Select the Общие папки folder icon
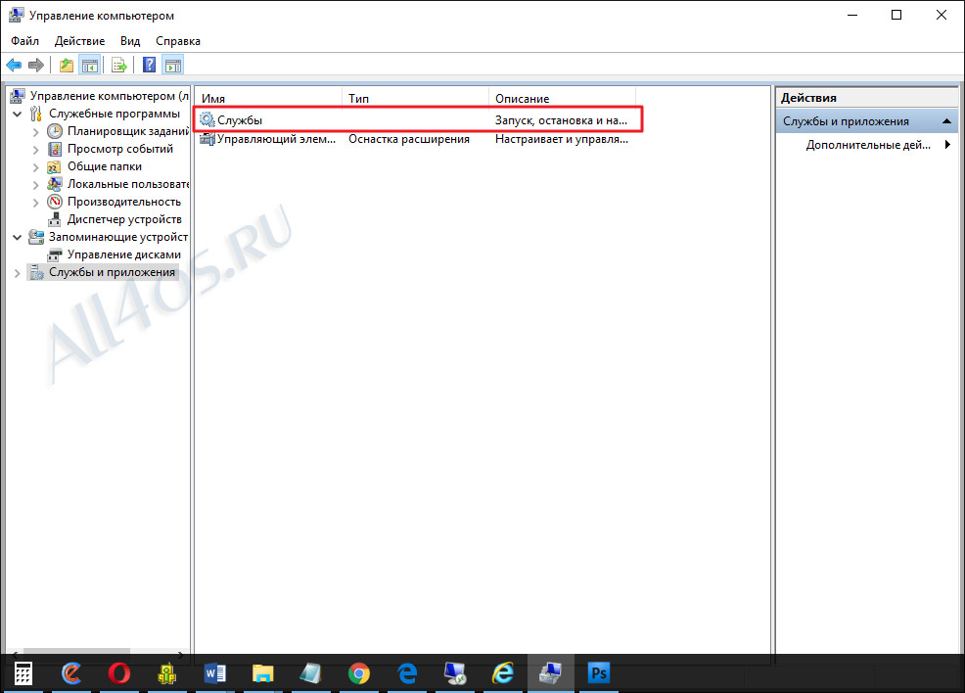This screenshot has width=965, height=693. coord(54,166)
